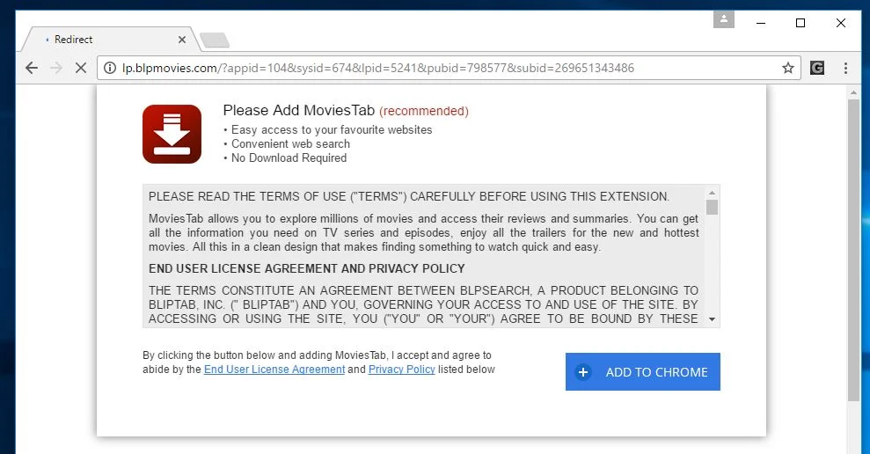Maximize the Chrome window
The height and width of the screenshot is (454, 870).
(801, 23)
